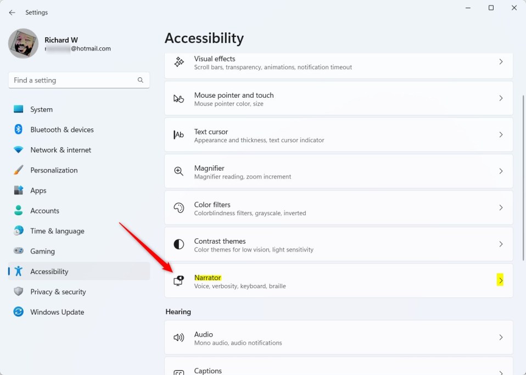Viewport: 526px width, 375px height.
Task: Click 'Appearance and thickness, text cursor indicator'
Action: tap(259, 140)
